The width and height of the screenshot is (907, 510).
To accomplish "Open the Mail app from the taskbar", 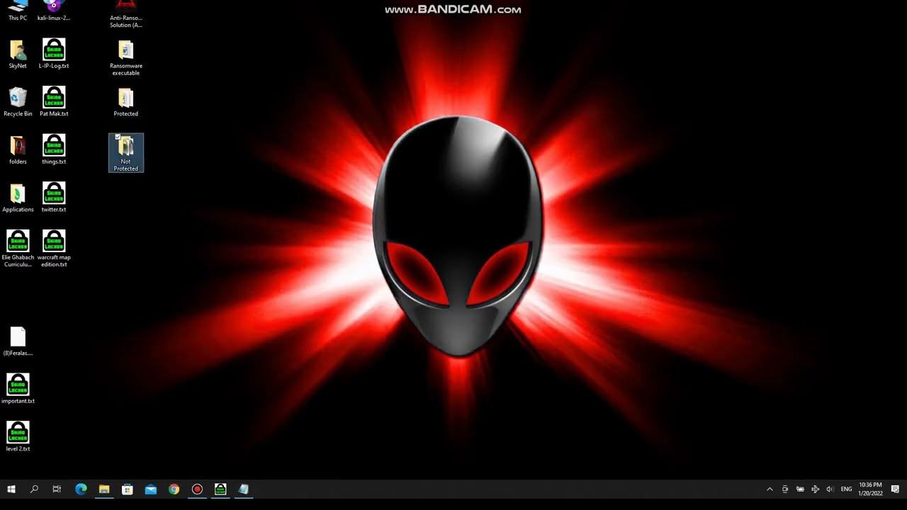I will 151,489.
